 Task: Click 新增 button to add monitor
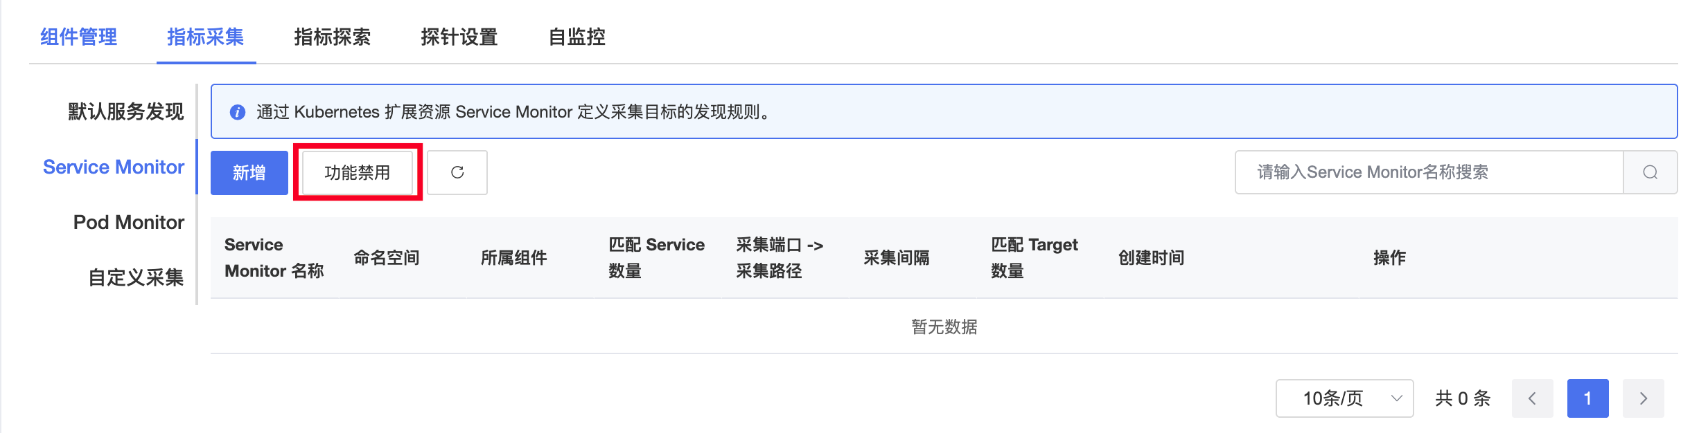pos(249,172)
